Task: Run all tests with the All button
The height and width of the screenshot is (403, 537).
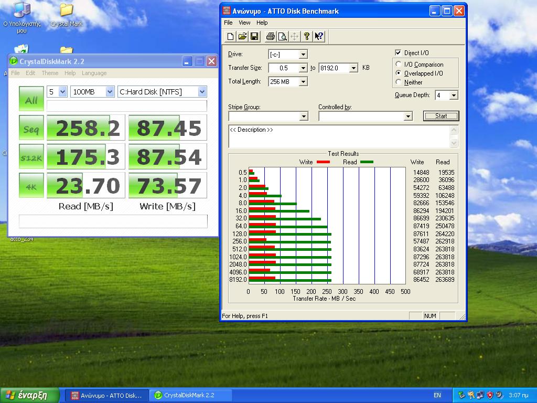Action: [x=31, y=99]
